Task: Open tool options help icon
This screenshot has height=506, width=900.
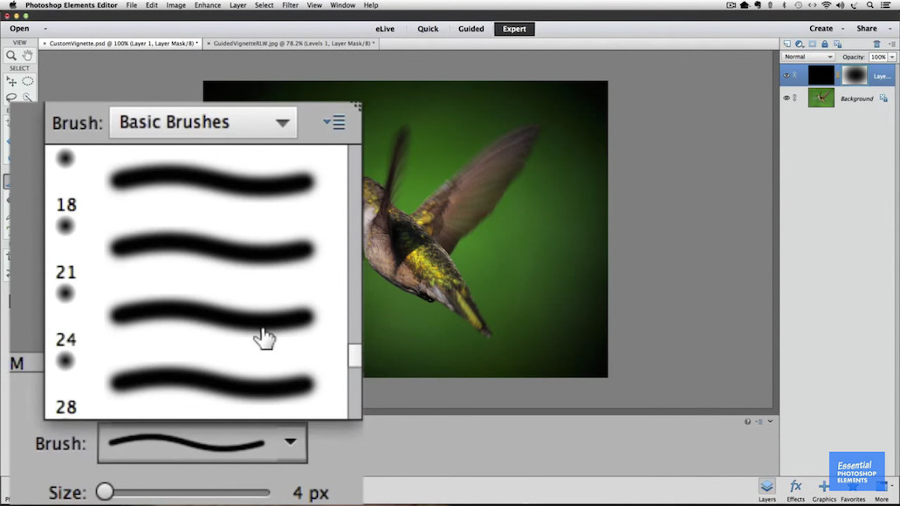Action: click(x=747, y=421)
